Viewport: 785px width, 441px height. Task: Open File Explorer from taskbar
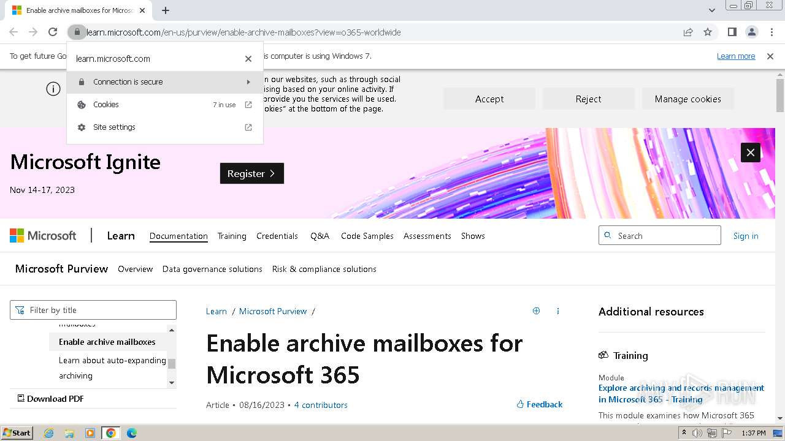(69, 433)
